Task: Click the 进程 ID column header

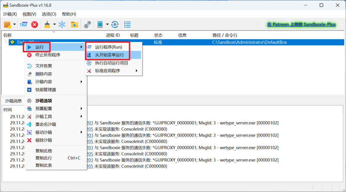Action: [x=117, y=35]
